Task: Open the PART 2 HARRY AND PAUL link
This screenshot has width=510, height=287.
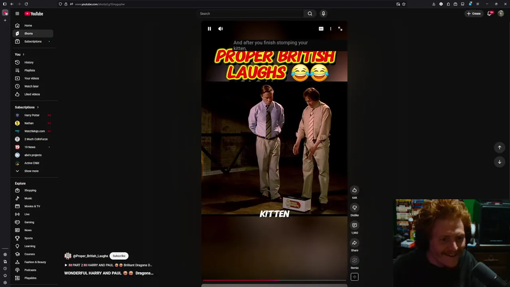Action: pos(108,265)
